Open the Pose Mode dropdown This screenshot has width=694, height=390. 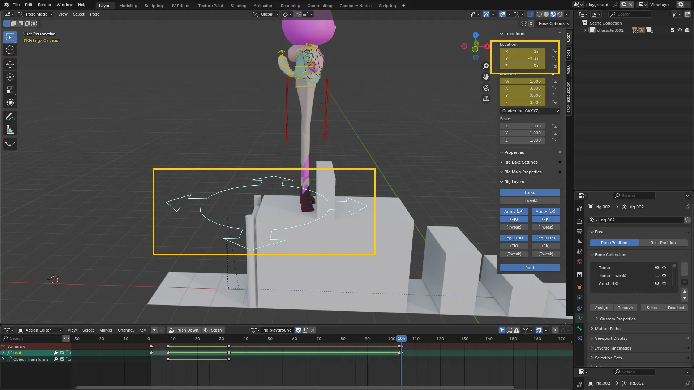(35, 14)
